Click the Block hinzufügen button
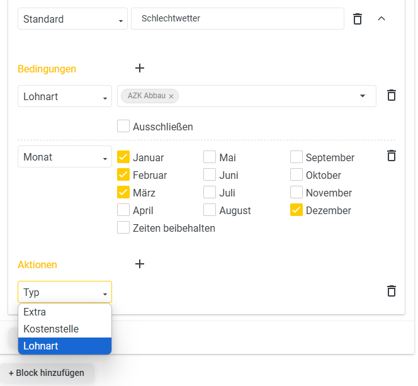418x386 pixels. coord(47,373)
